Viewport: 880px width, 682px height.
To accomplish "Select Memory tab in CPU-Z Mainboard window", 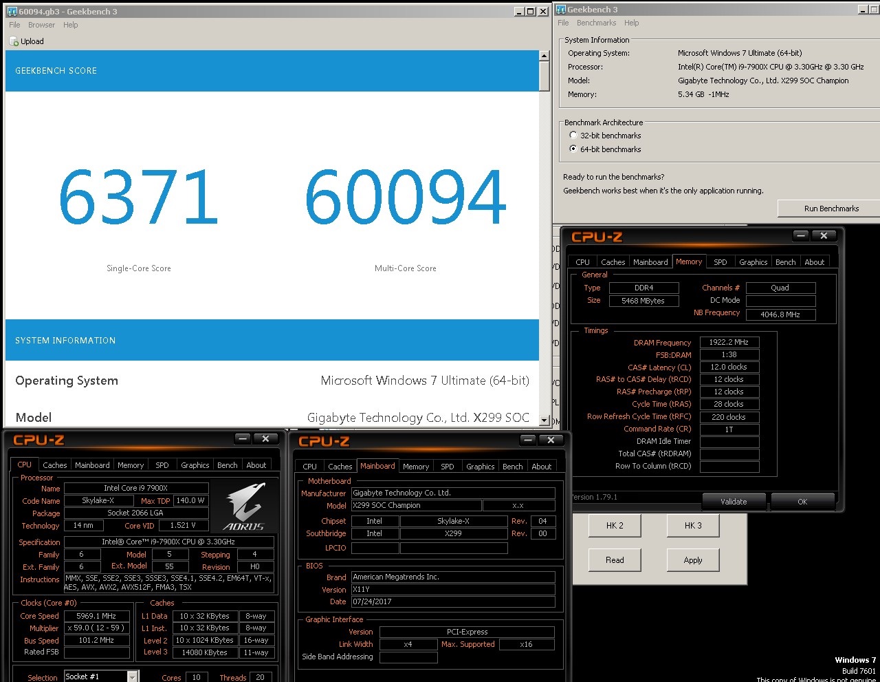I will pos(416,467).
